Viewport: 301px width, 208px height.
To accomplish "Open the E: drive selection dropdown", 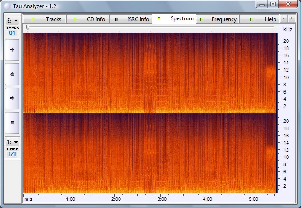I will click(x=12, y=20).
